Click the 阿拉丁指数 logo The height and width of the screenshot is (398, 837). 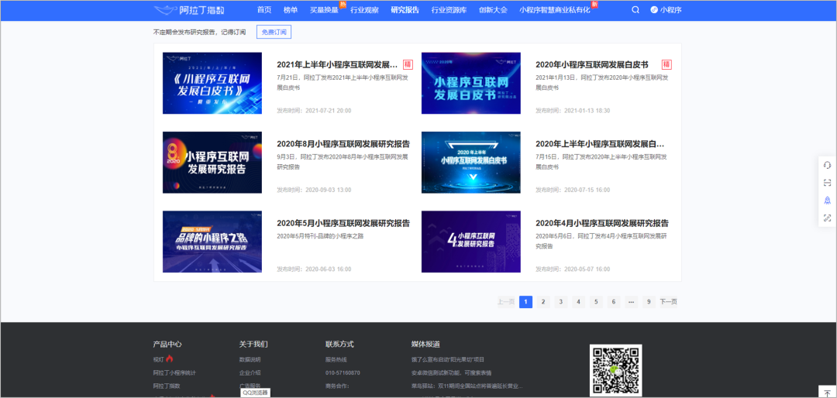tap(179, 10)
